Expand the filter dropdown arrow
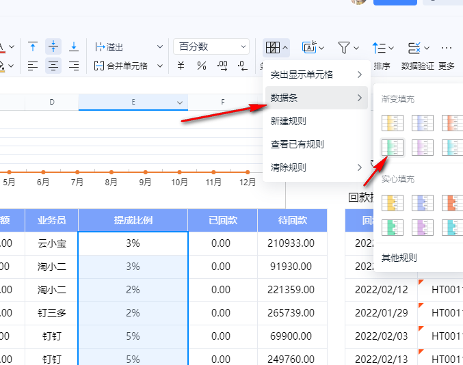 pos(356,48)
